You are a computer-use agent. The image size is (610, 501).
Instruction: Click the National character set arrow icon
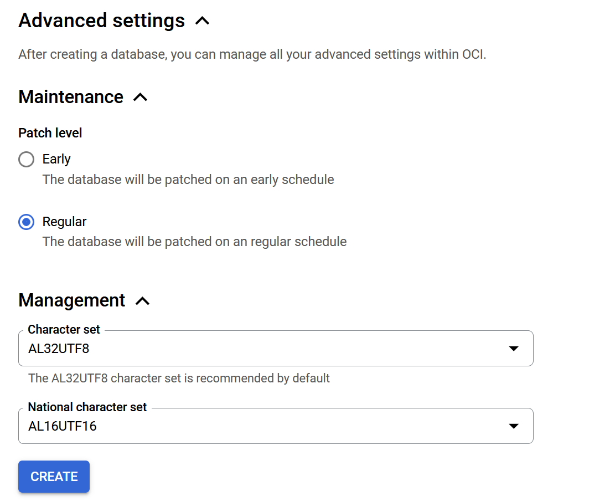pos(514,426)
